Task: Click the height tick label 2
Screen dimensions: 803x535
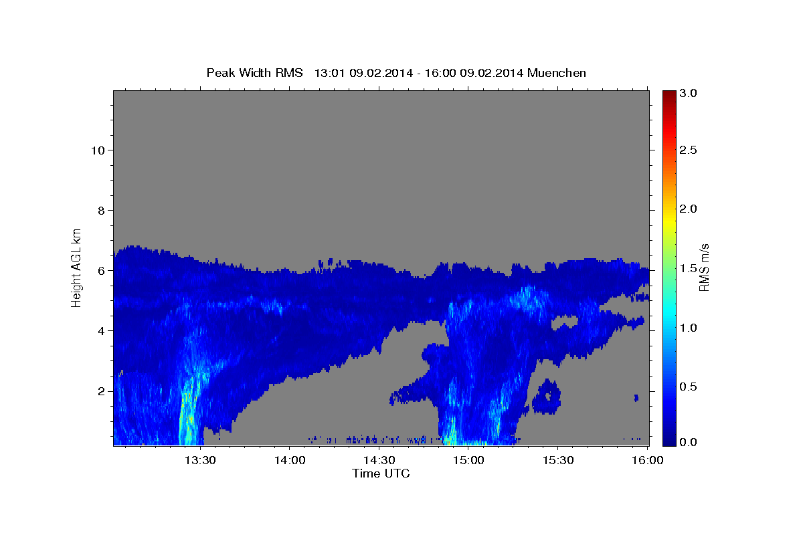Action: pyautogui.click(x=102, y=391)
